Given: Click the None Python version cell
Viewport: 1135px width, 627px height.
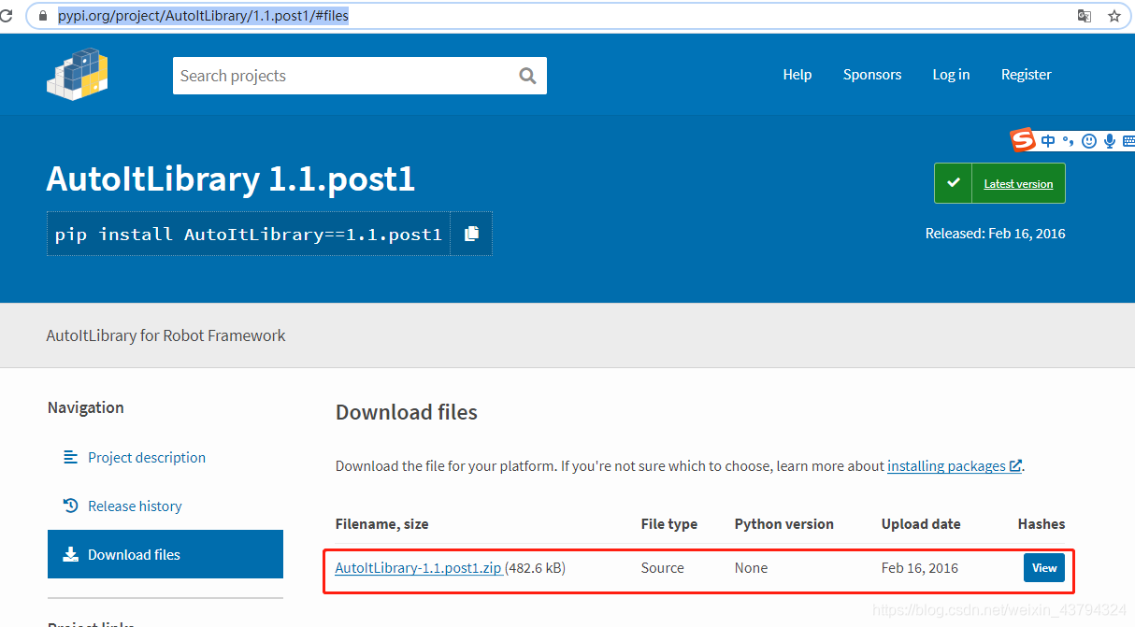Looking at the screenshot, I should click(751, 567).
